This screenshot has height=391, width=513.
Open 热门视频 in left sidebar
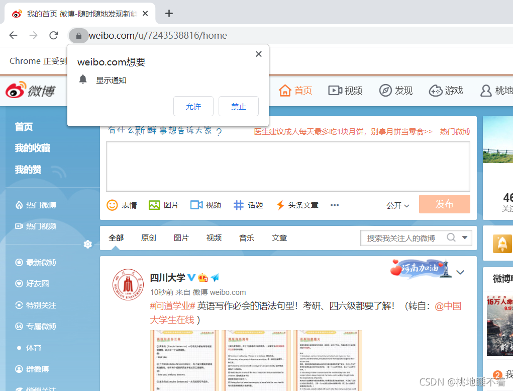pos(36,226)
